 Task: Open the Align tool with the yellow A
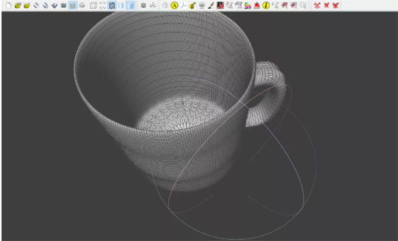pos(174,5)
